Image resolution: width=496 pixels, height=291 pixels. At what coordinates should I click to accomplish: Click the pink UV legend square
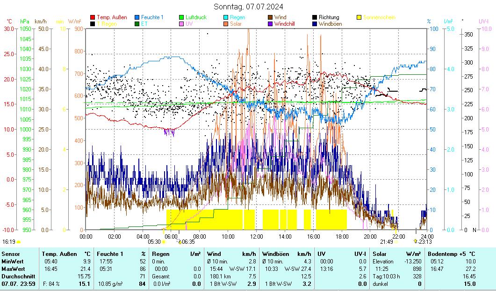[x=182, y=23]
